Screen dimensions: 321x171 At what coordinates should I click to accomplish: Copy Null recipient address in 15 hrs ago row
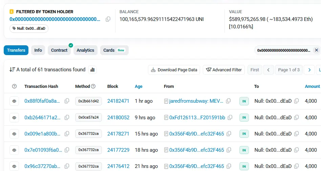pos(296,133)
